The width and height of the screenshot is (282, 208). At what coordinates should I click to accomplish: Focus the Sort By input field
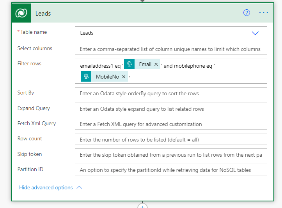pos(170,93)
